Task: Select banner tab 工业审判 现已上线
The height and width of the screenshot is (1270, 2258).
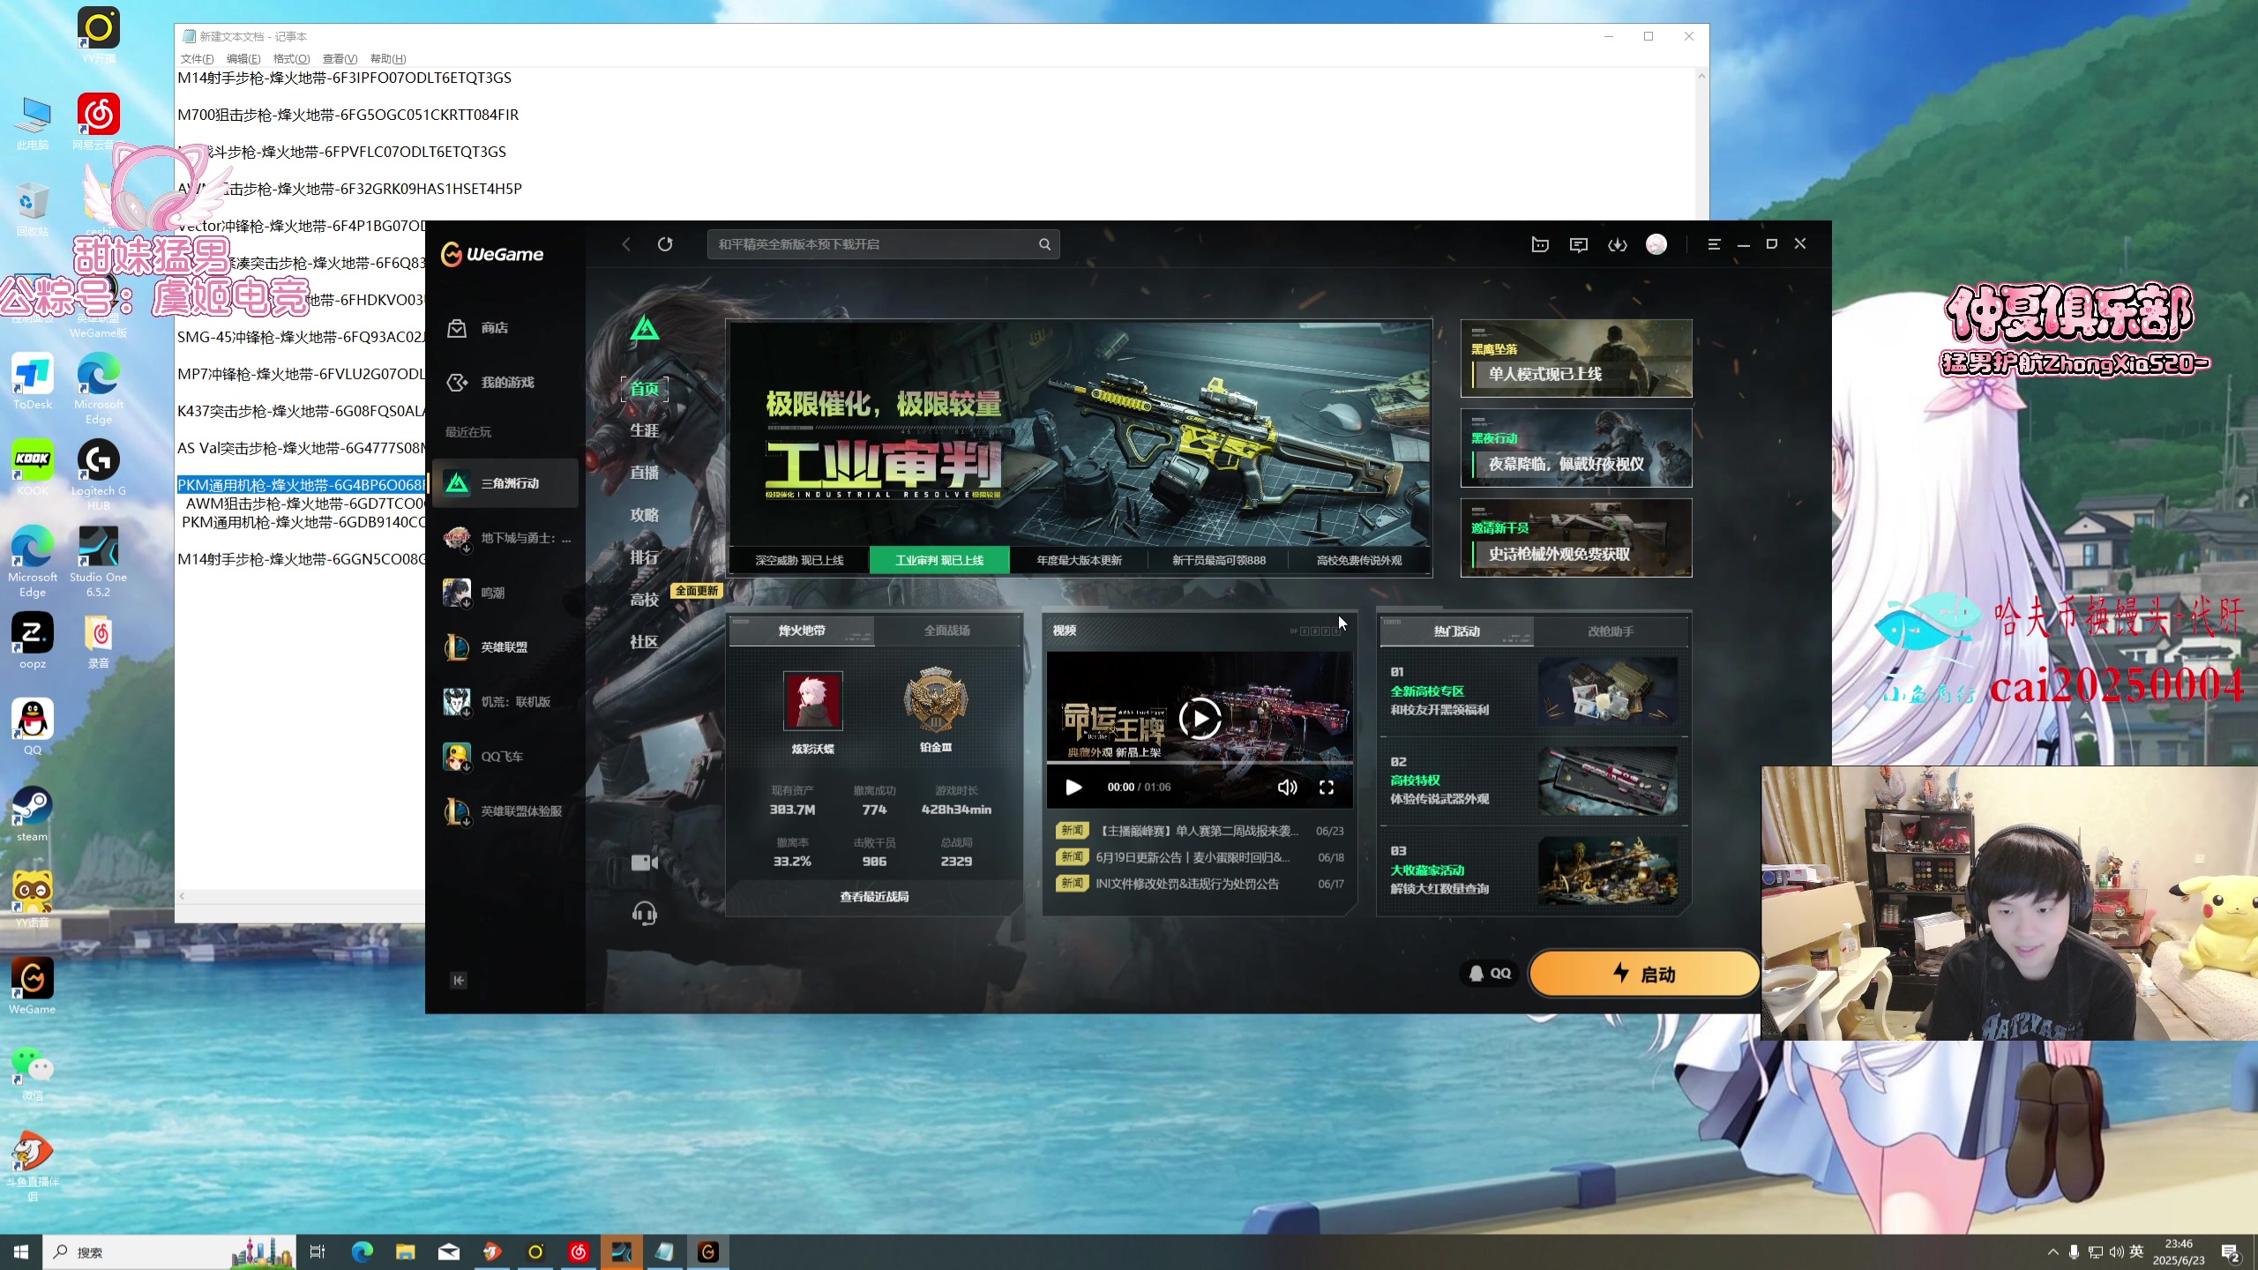Action: 939,560
